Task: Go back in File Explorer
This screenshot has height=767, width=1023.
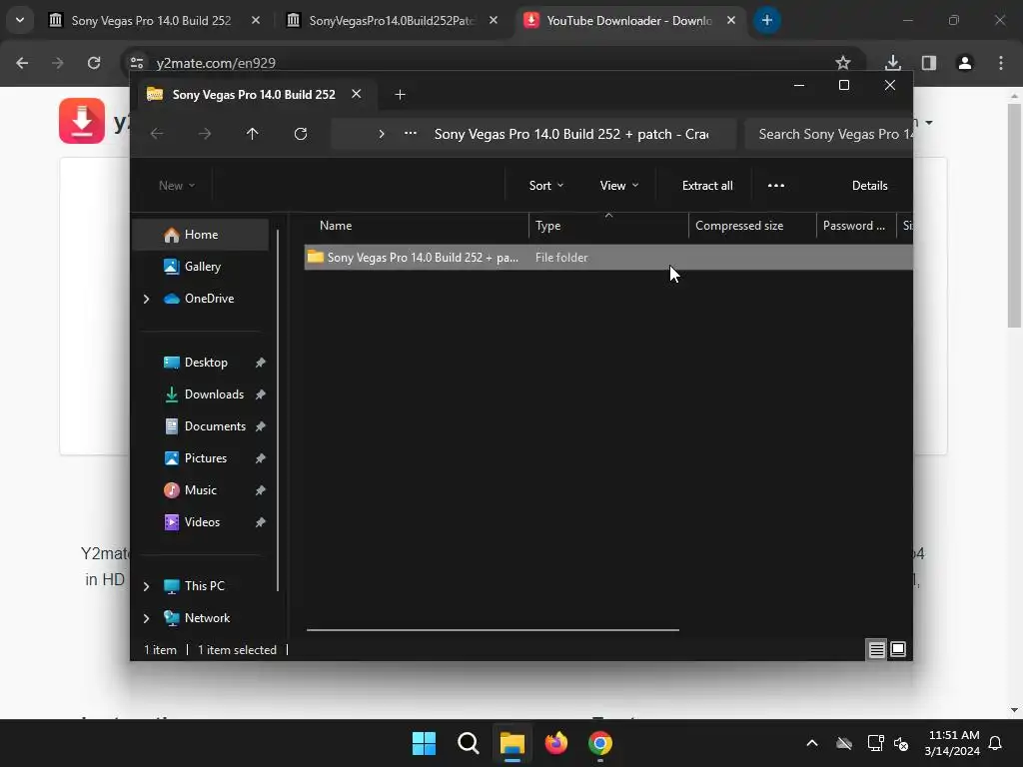Action: 157,134
